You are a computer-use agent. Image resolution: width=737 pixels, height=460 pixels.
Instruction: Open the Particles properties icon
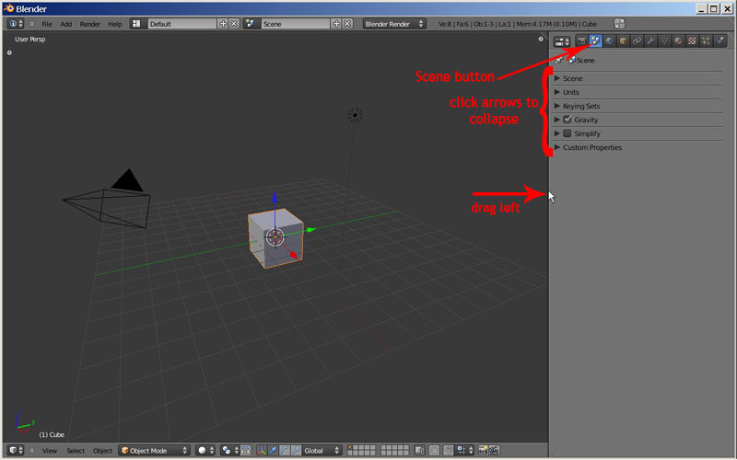707,41
